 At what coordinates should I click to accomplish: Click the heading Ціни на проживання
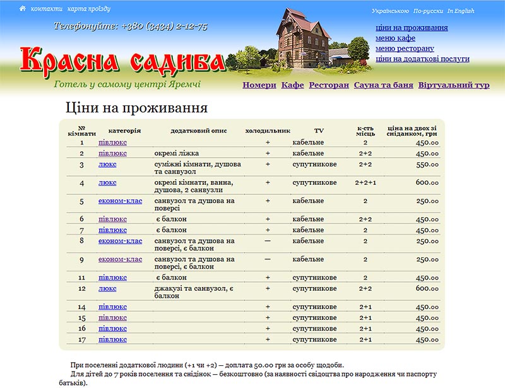(x=136, y=107)
